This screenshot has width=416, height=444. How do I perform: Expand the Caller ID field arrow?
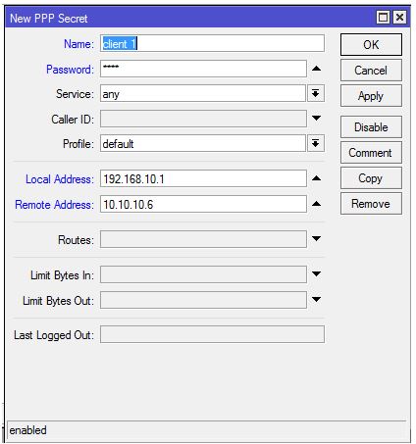tap(316, 119)
